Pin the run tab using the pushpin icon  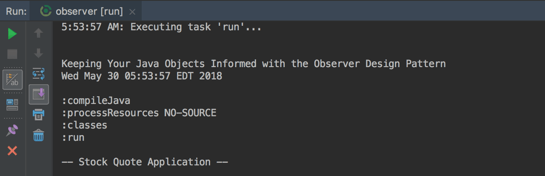pos(12,131)
